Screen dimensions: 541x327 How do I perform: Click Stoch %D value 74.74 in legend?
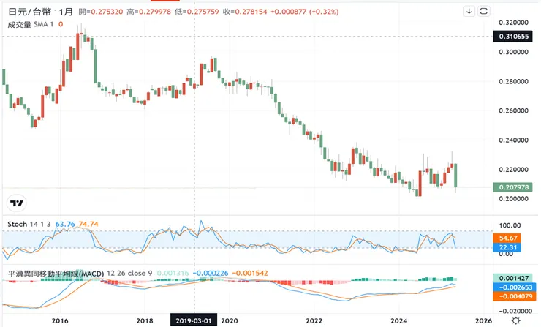point(88,224)
